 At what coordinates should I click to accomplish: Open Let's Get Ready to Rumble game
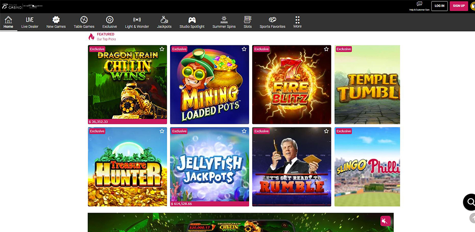pyautogui.click(x=291, y=167)
